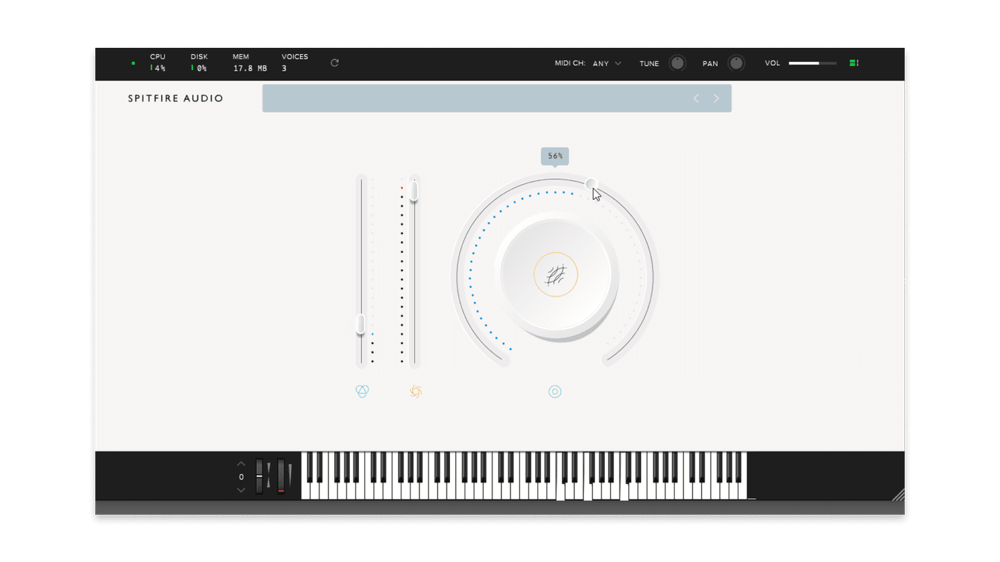Click the orange swirl dynamics icon
This screenshot has width=1000, height=562.
point(415,391)
